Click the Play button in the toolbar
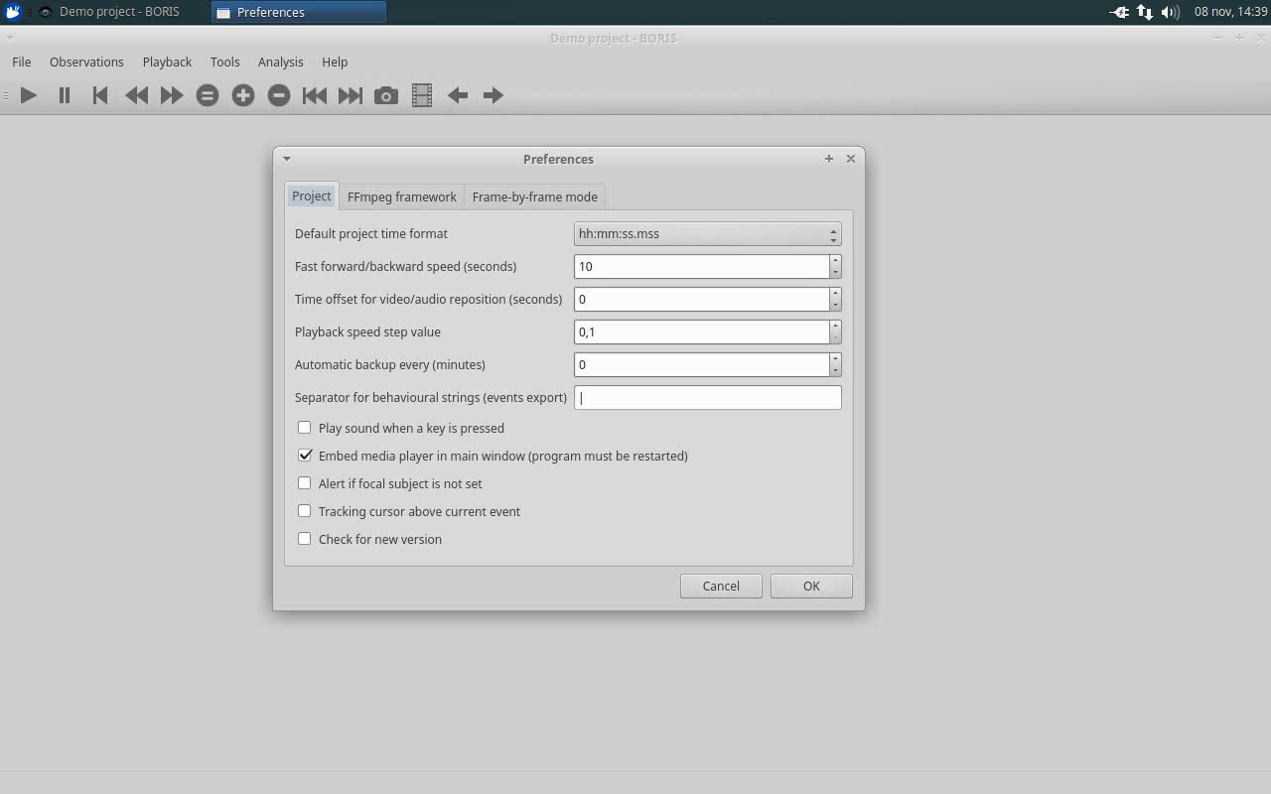 coord(29,95)
